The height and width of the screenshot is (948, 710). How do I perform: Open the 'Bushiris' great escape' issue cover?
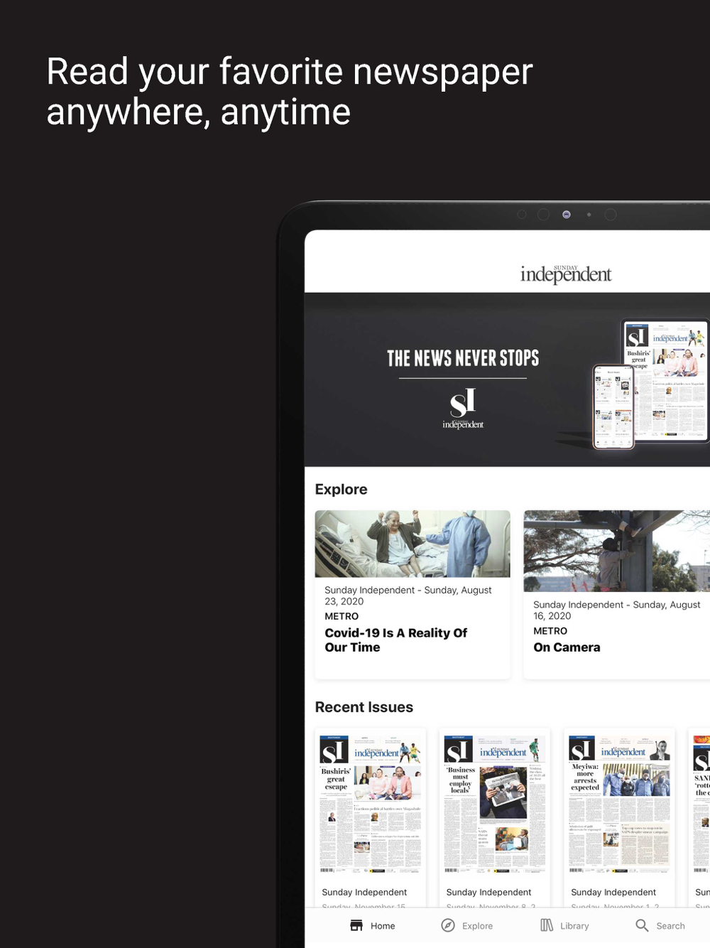[x=371, y=804]
